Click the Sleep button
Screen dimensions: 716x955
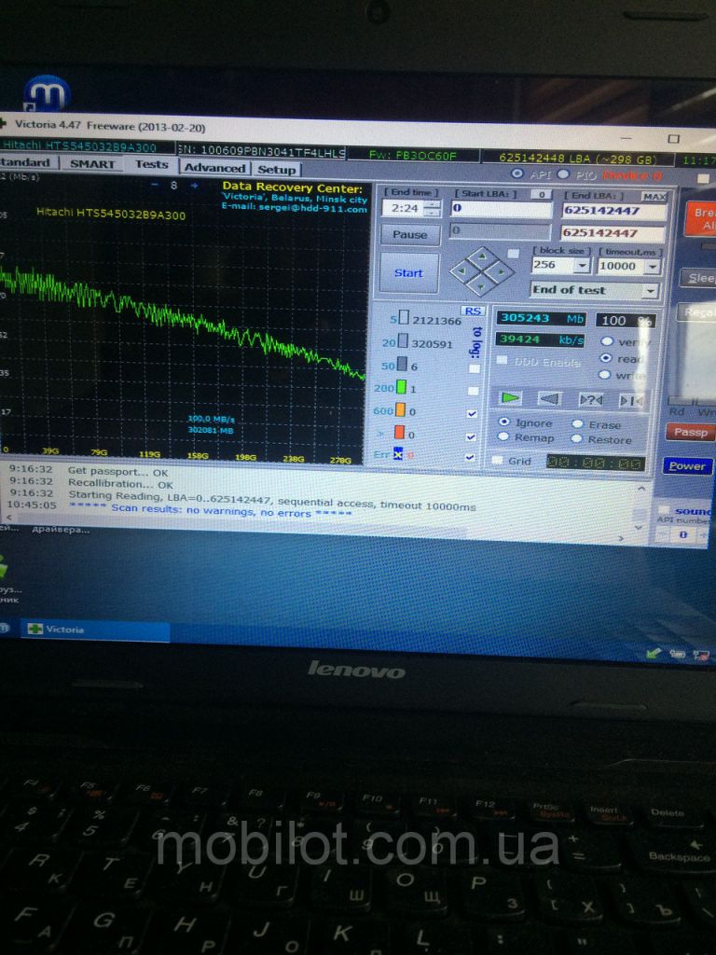point(698,278)
